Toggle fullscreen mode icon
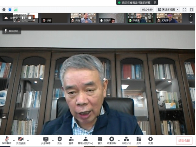Viewport: 196px width, 147px height. point(185,10)
